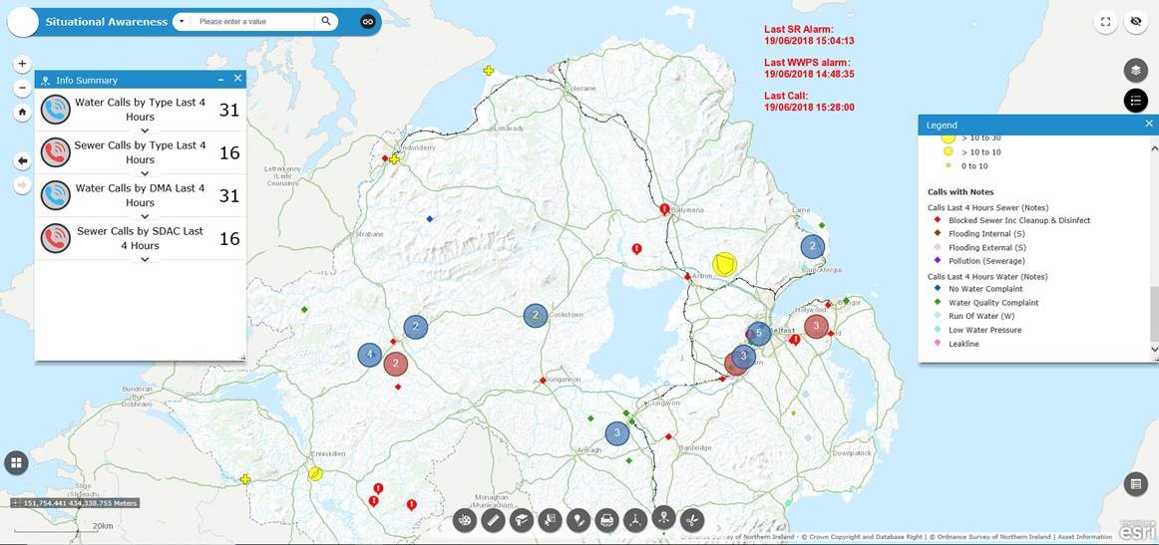Viewport: 1159px width, 545px height.
Task: Click the Last SR Alarm timestamp
Action: tap(809, 42)
